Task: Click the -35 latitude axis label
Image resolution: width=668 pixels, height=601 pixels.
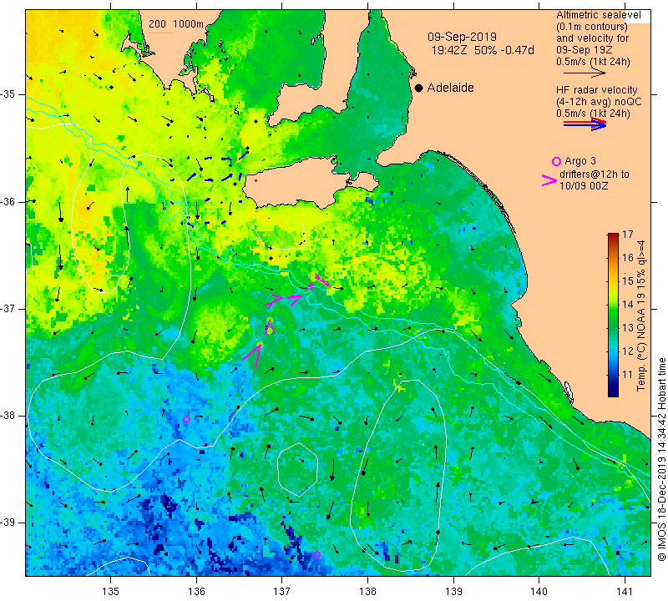Action: point(8,94)
